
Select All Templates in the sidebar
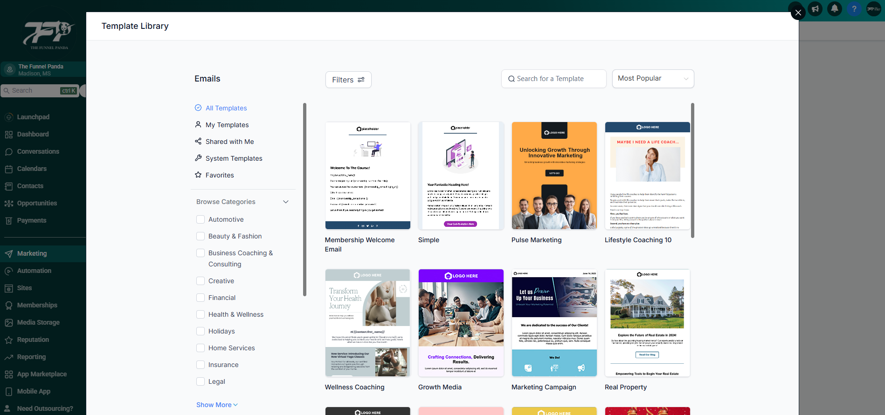pyautogui.click(x=221, y=108)
